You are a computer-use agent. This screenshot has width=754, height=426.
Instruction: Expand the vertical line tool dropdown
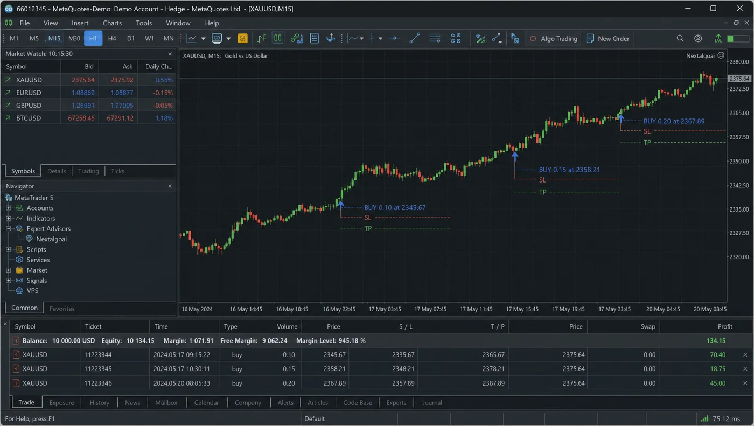(380, 39)
